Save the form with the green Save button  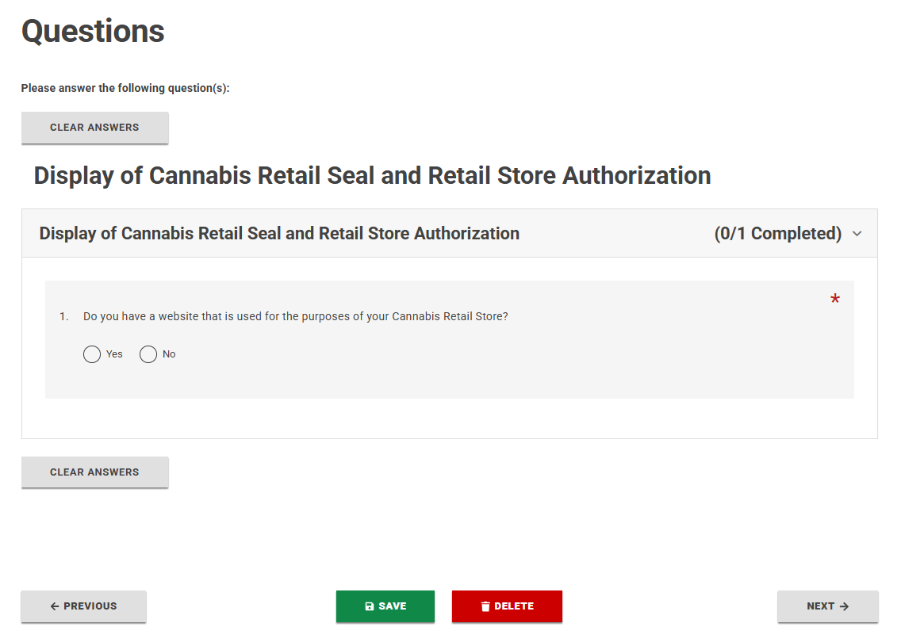[385, 606]
